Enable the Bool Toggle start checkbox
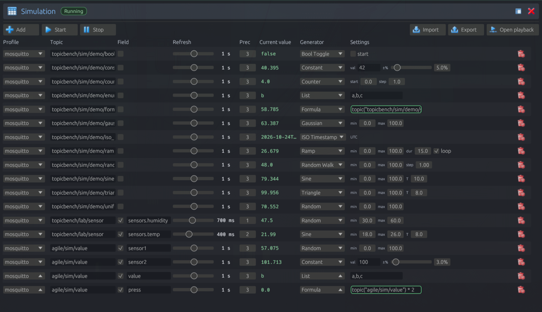This screenshot has width=542, height=312. pyautogui.click(x=353, y=54)
